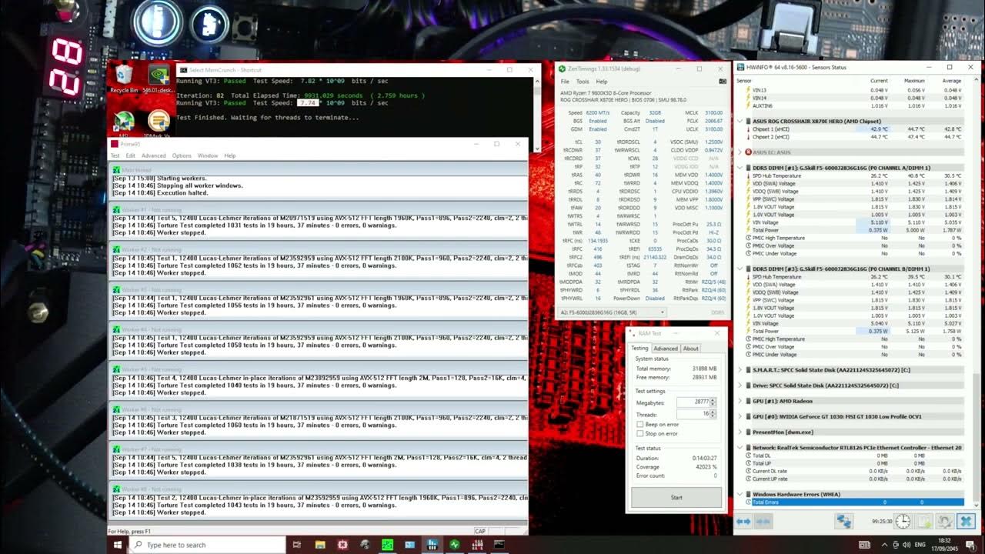Click the bright green taskbar app icon
The image size is (985, 554).
click(387, 545)
